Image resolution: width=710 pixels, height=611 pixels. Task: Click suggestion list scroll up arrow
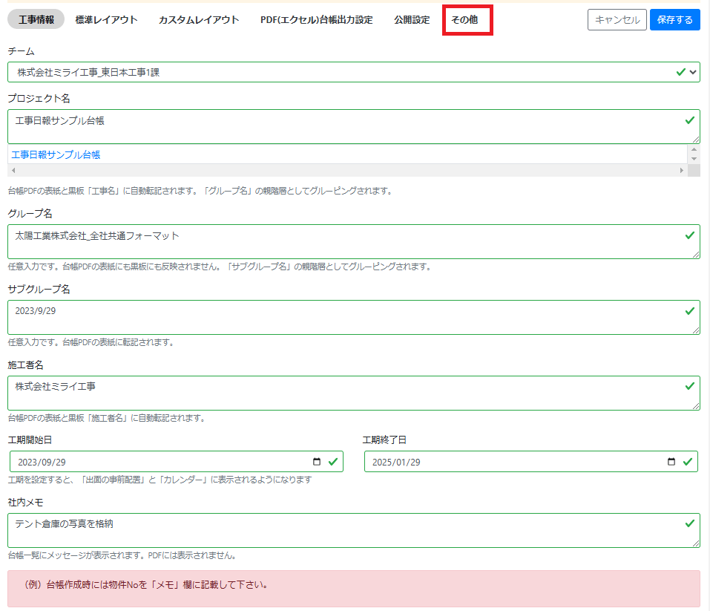(694, 149)
